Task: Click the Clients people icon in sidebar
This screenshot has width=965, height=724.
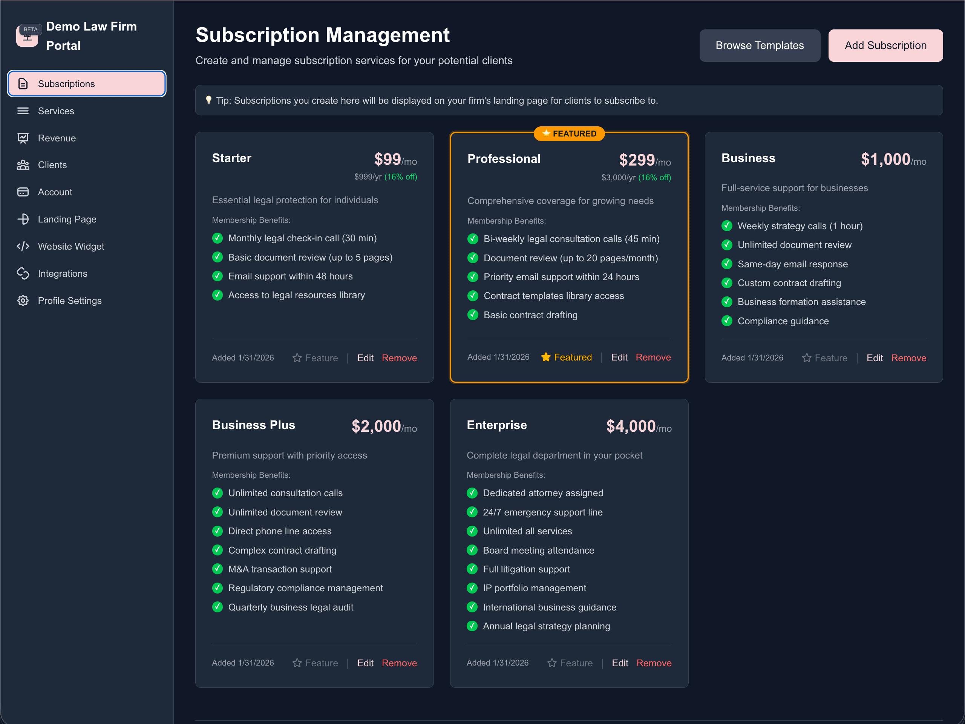Action: [x=23, y=165]
